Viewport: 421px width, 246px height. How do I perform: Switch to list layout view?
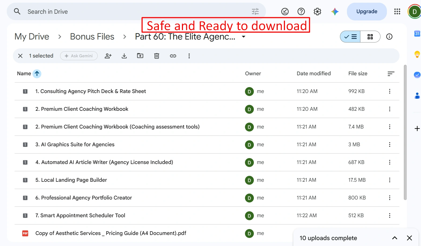click(x=350, y=37)
